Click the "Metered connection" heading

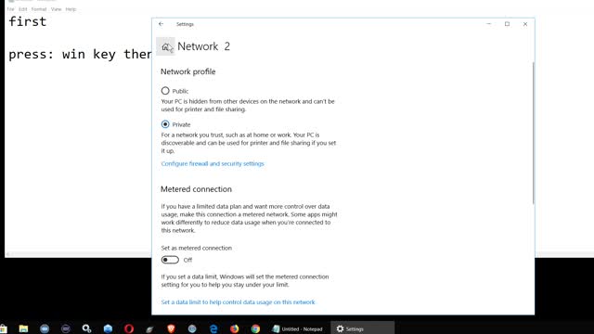(196, 189)
